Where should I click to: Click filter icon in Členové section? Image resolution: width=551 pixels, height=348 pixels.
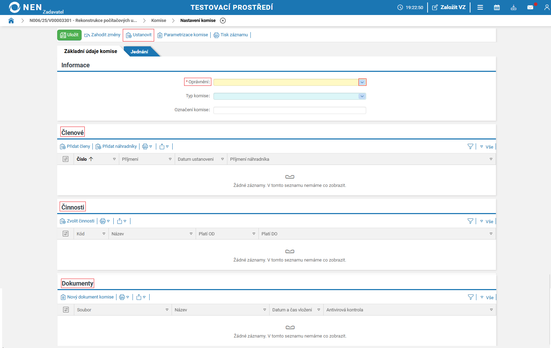coord(470,146)
